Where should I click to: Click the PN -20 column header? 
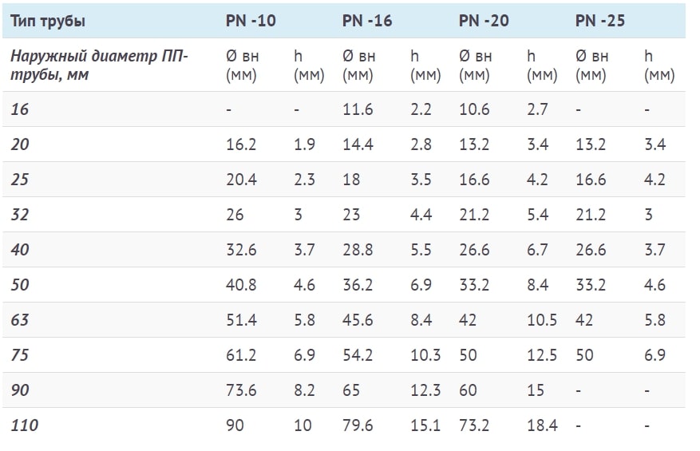point(484,21)
